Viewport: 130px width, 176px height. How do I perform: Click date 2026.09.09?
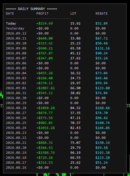16,48
